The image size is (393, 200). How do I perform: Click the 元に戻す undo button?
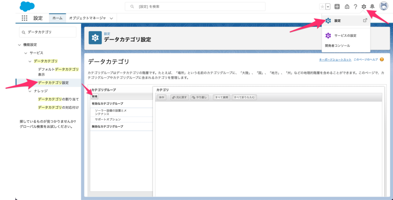180,97
